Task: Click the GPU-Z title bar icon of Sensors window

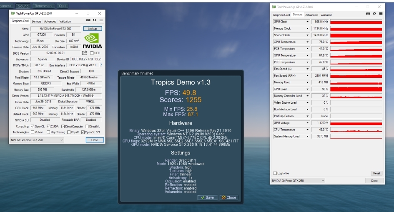Action: pyautogui.click(x=274, y=7)
